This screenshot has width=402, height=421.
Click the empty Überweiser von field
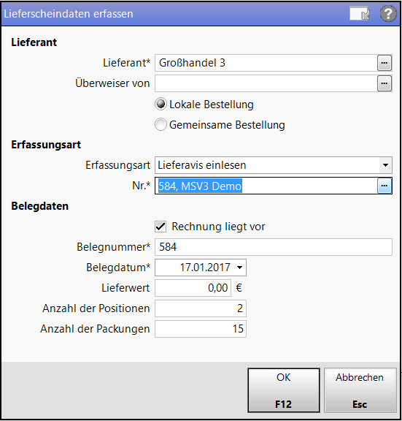click(x=266, y=83)
